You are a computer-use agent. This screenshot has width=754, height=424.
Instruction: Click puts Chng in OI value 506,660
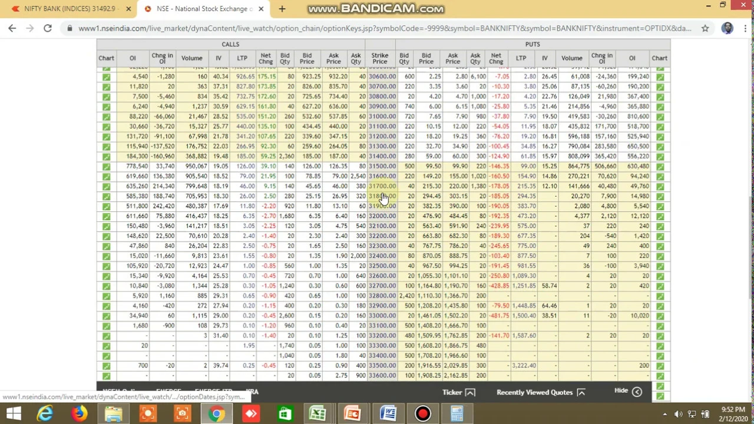[605, 167]
